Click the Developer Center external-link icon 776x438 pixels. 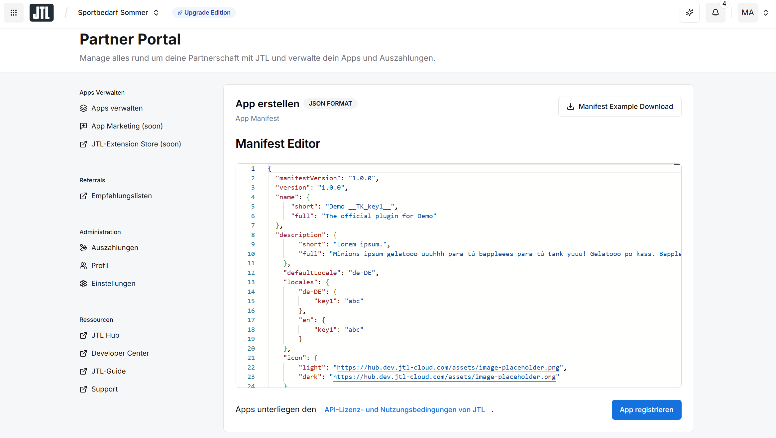(x=83, y=353)
